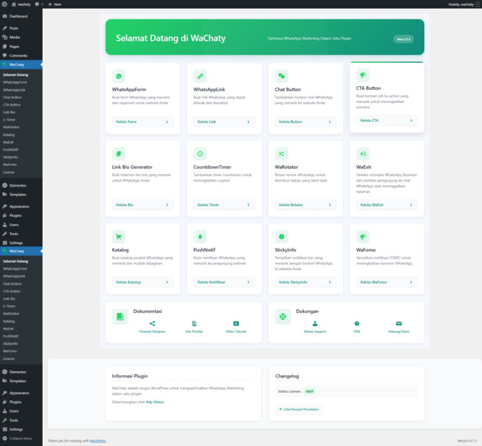This screenshot has width=482, height=446.
Task: Click the WaRotator shuffle icon
Action: pyautogui.click(x=281, y=154)
